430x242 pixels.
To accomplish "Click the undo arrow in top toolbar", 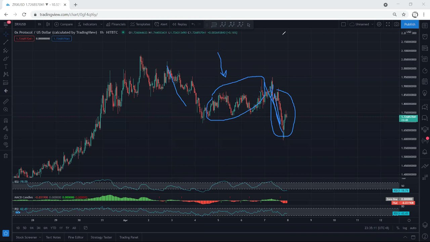I will (x=193, y=24).
